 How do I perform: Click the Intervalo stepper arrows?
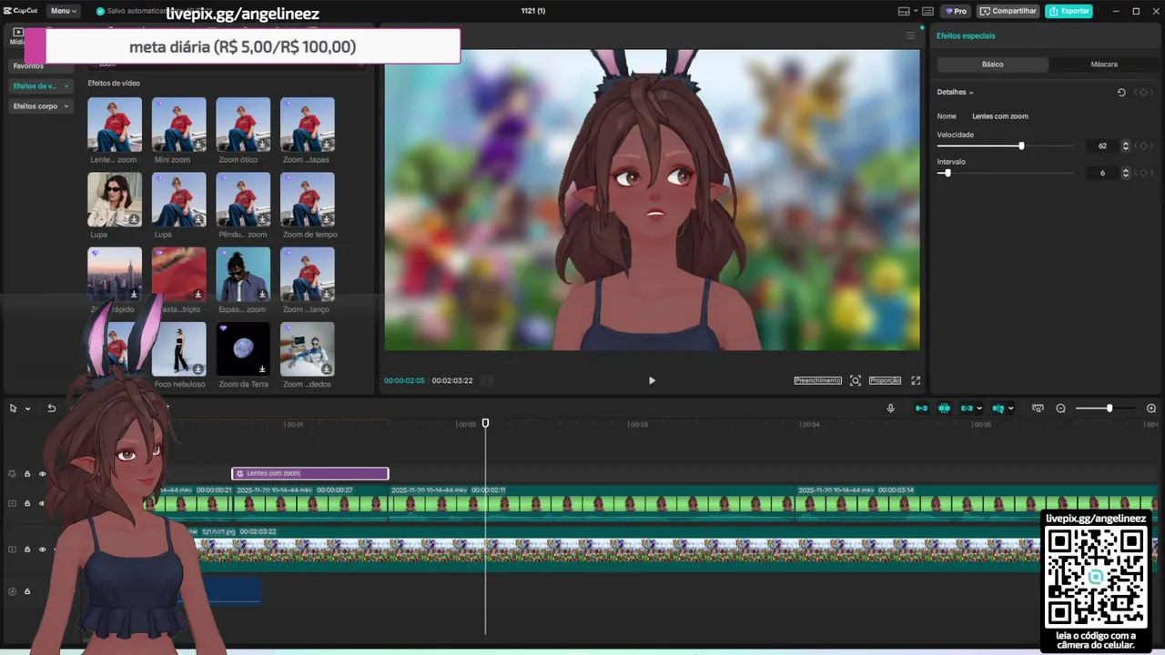pos(1126,173)
